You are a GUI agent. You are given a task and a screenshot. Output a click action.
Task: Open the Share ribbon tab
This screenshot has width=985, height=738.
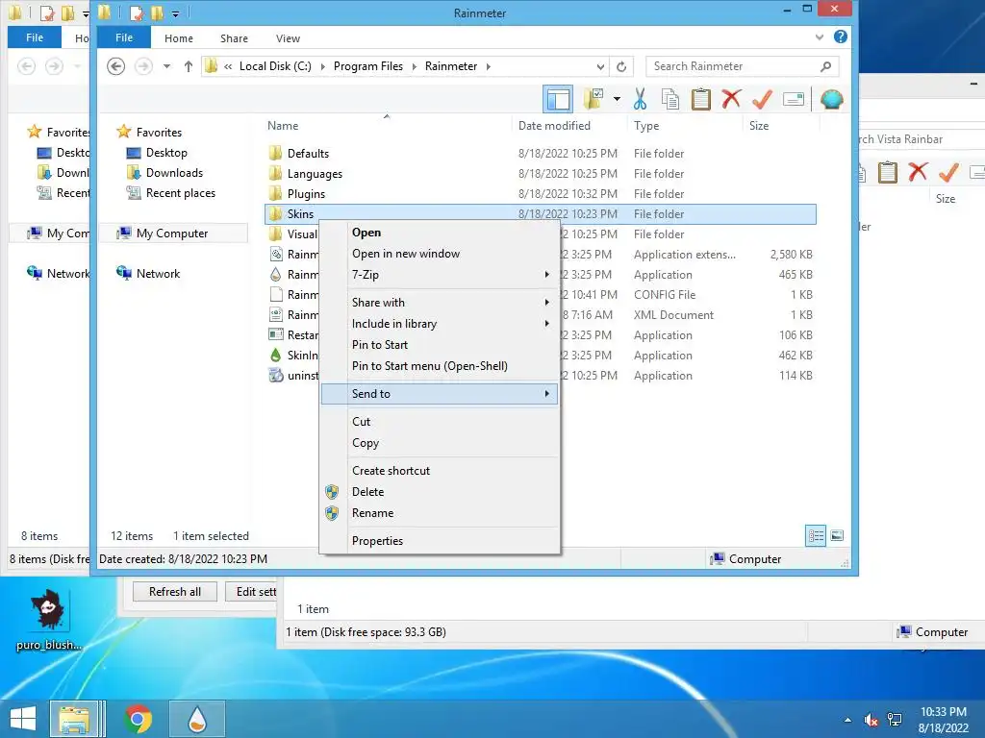coord(234,38)
